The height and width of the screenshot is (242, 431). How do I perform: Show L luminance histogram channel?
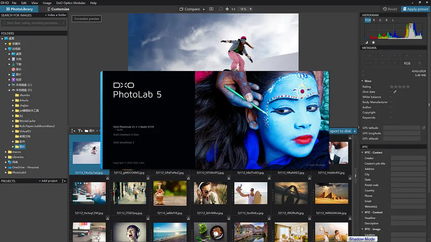point(393,20)
